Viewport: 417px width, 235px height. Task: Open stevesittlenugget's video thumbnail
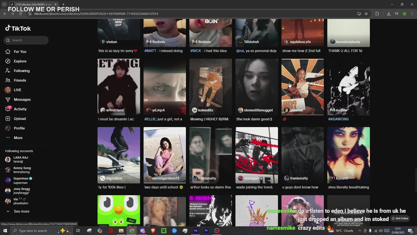(x=256, y=87)
